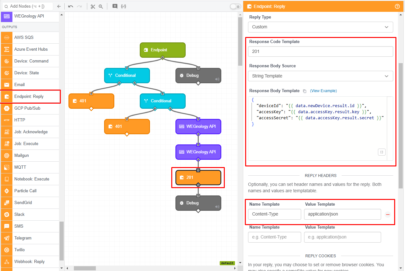Open the View Example link
Viewport: 405px width, 271px height.
point(323,91)
